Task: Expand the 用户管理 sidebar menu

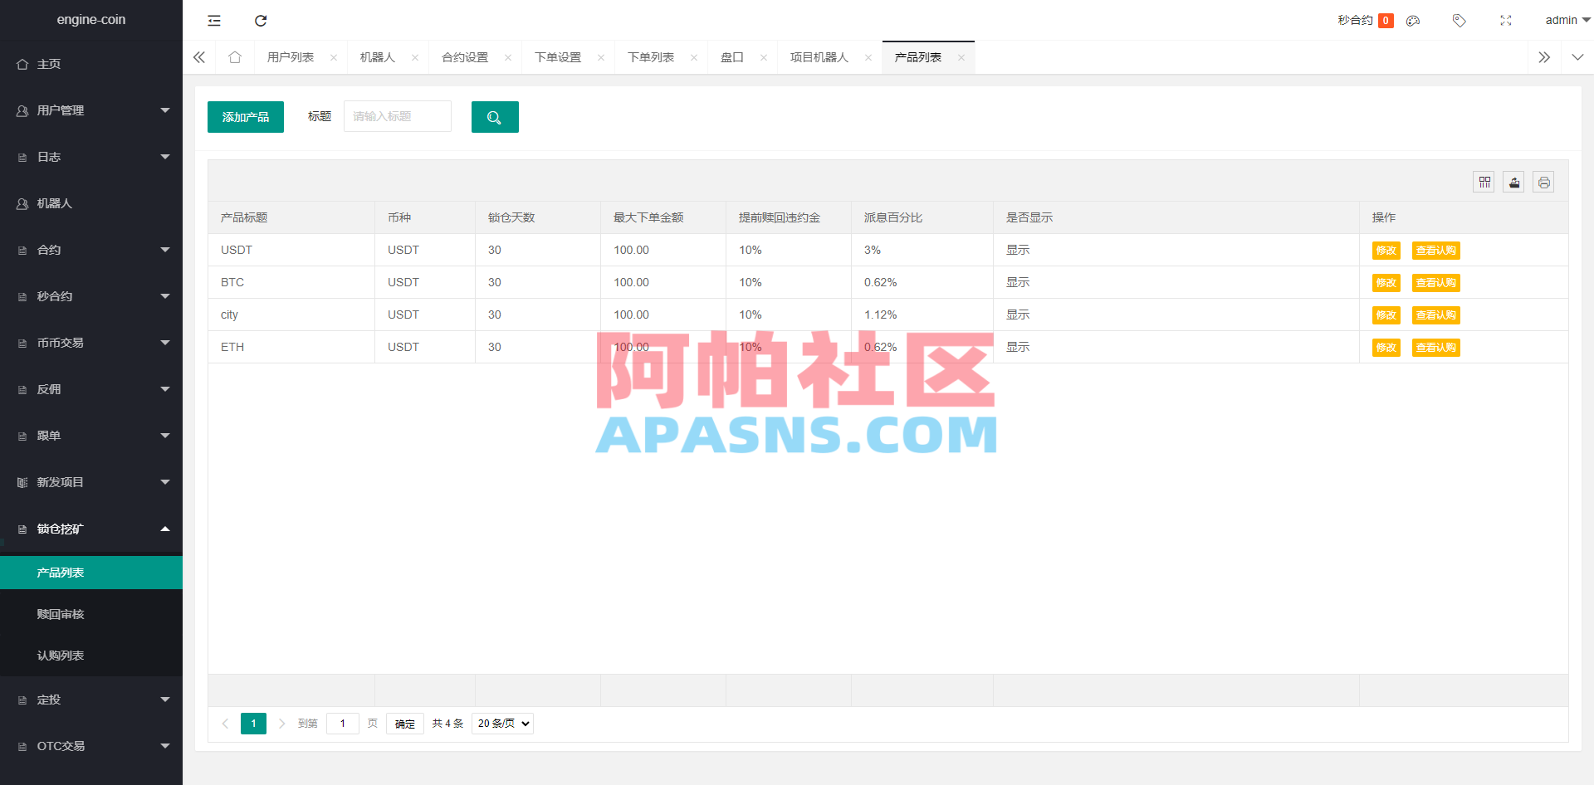Action: point(91,110)
